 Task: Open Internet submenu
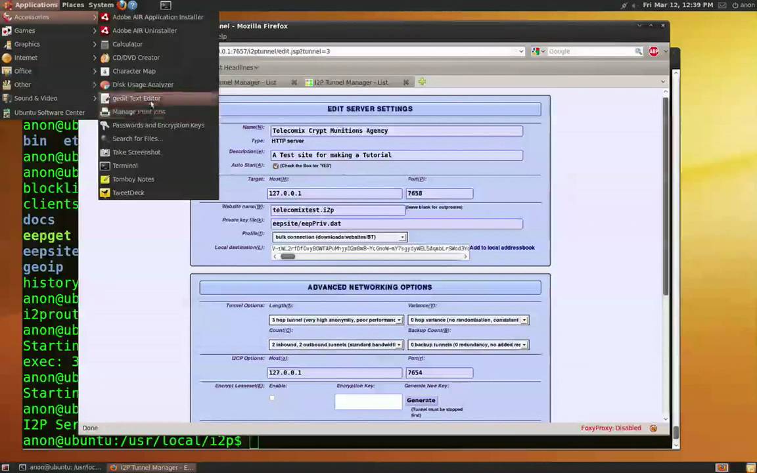coord(49,57)
